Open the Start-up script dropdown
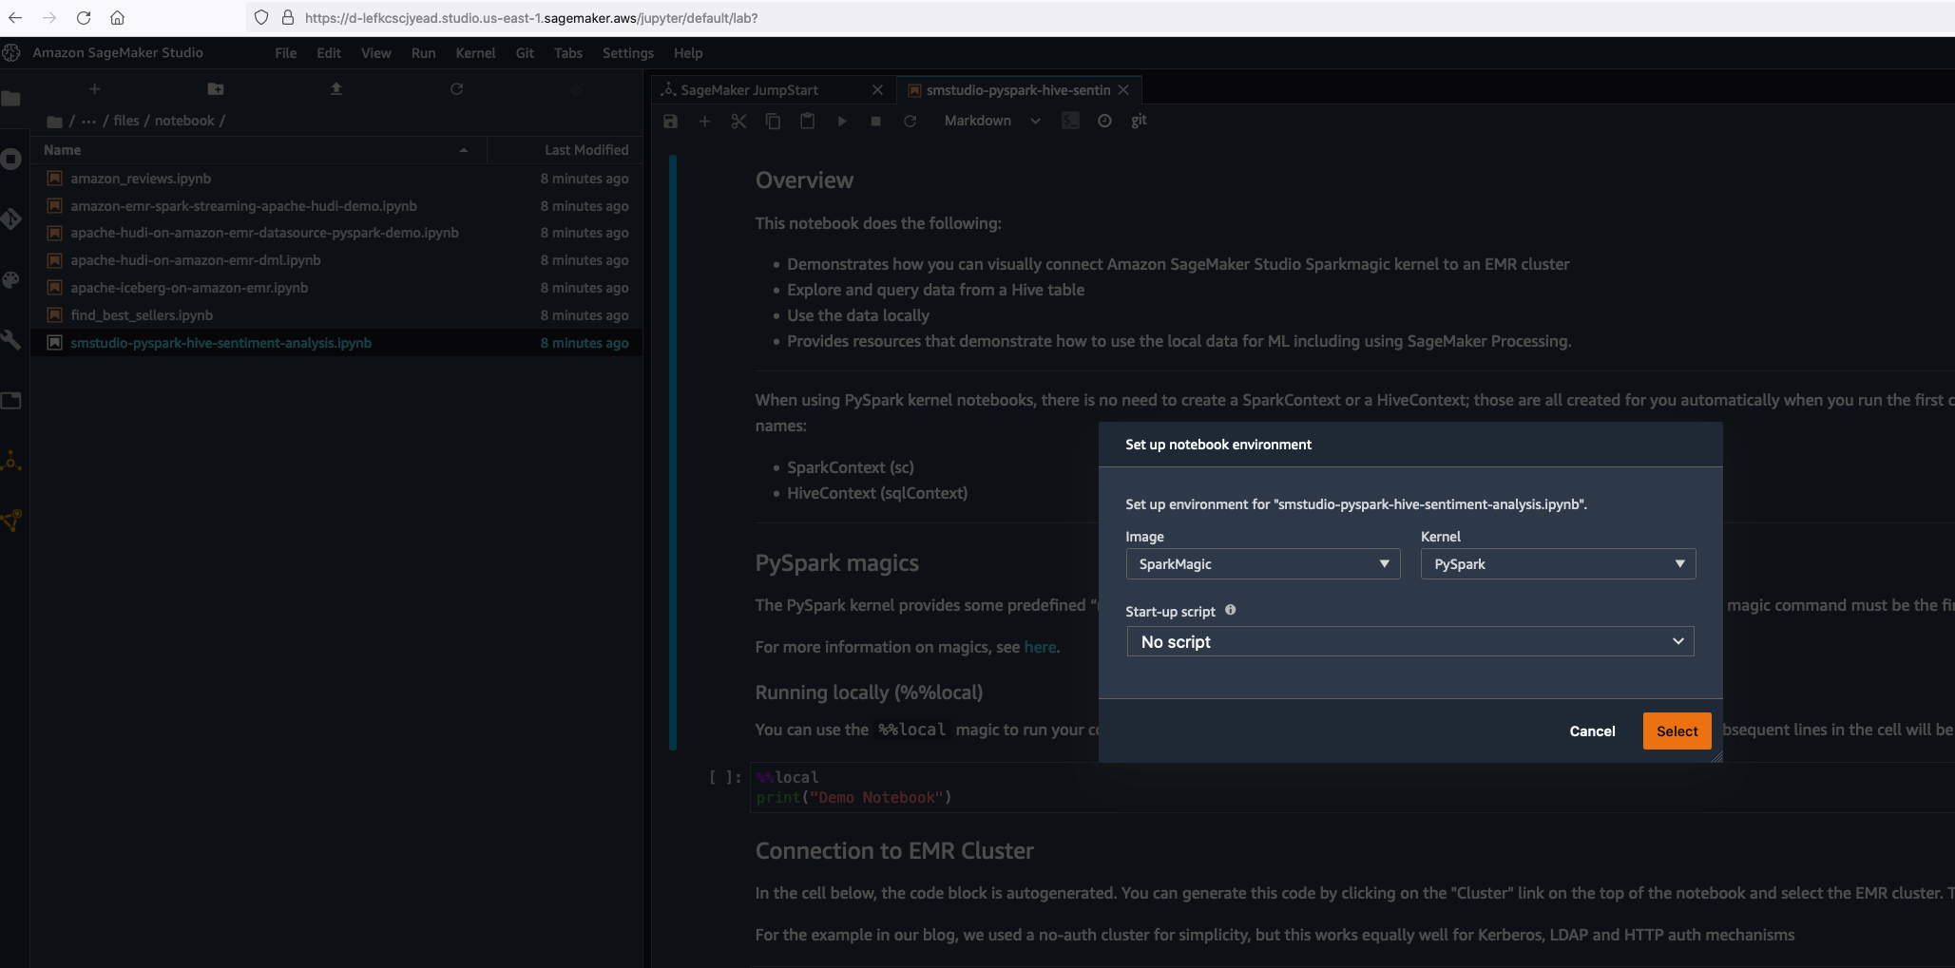Viewport: 1955px width, 968px height. [x=1410, y=642]
